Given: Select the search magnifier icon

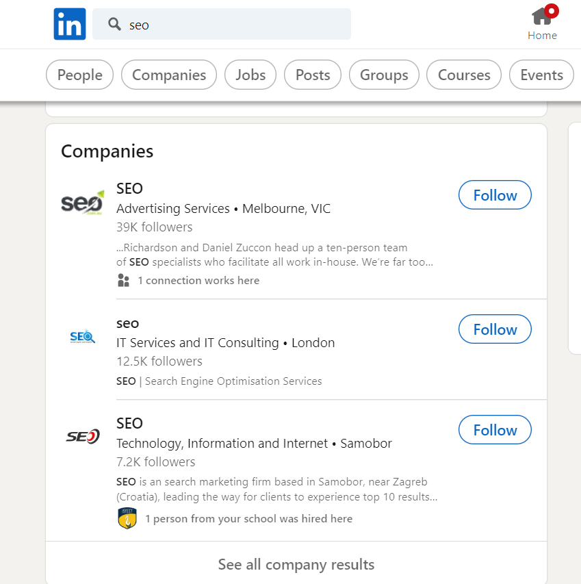Looking at the screenshot, I should [114, 24].
